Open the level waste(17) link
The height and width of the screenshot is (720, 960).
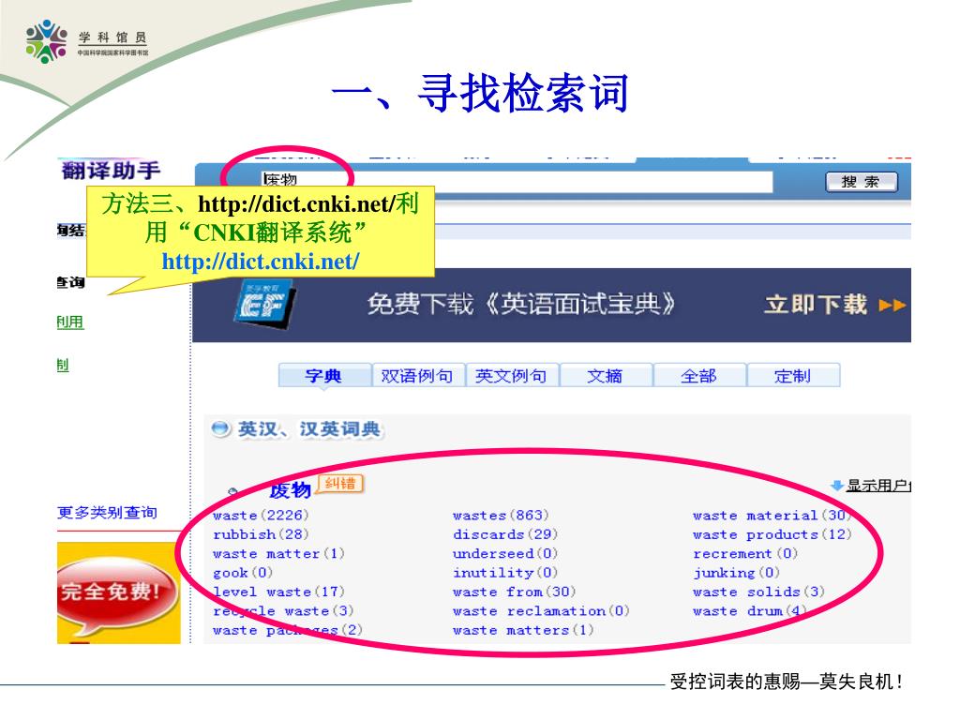pyautogui.click(x=278, y=592)
